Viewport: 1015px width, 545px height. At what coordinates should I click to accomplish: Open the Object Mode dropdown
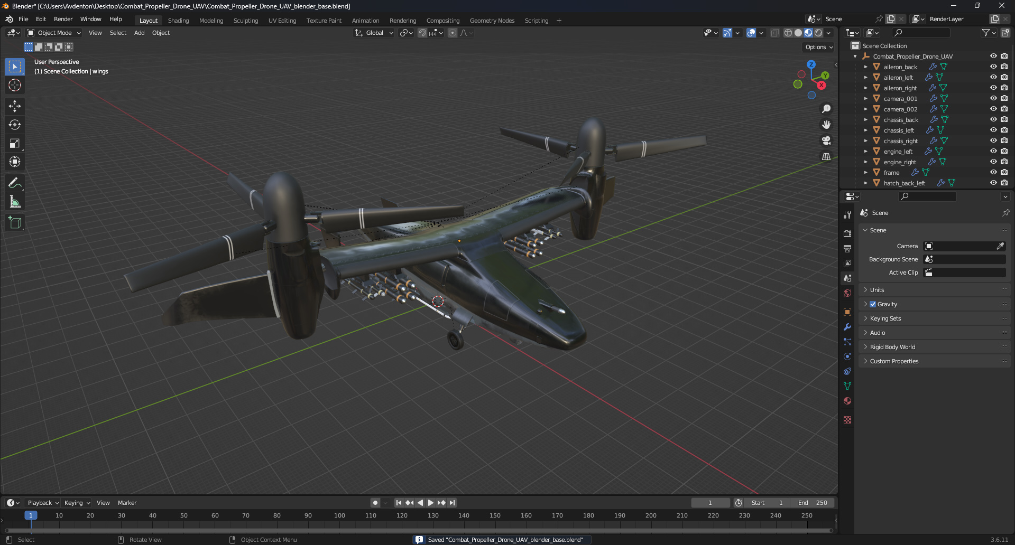(54, 33)
